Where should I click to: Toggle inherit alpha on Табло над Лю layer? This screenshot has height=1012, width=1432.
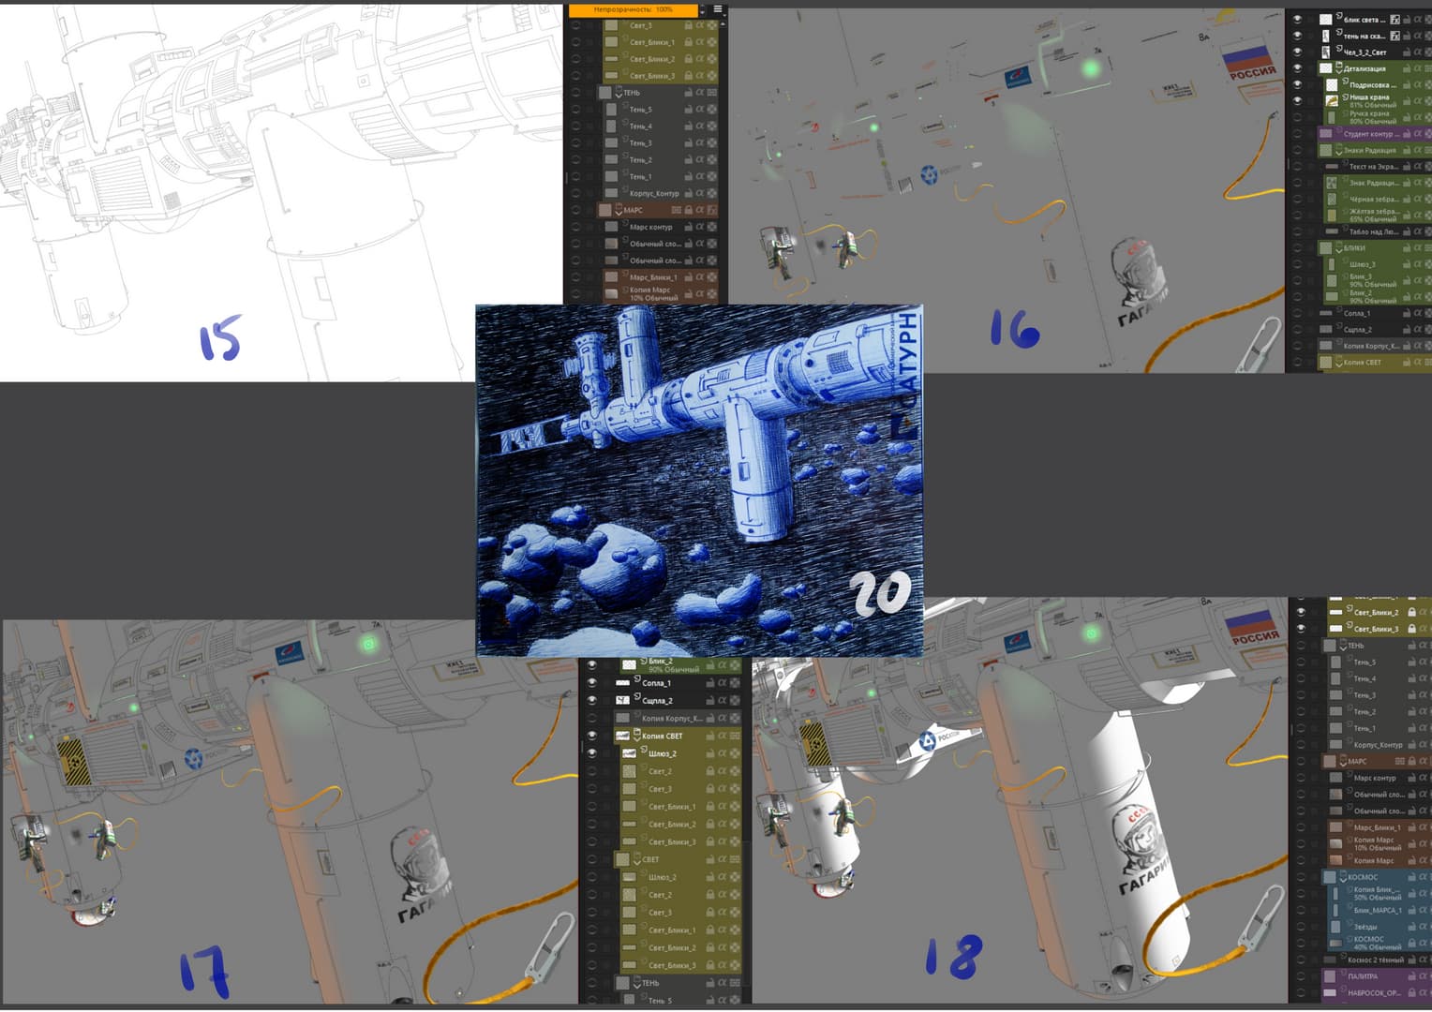pos(1417,231)
